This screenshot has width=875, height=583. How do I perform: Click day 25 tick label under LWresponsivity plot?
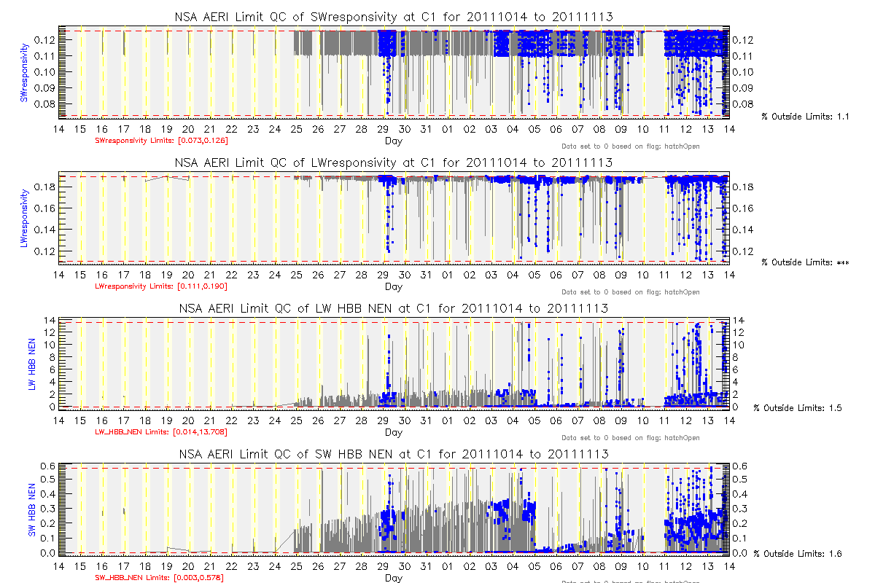(296, 275)
